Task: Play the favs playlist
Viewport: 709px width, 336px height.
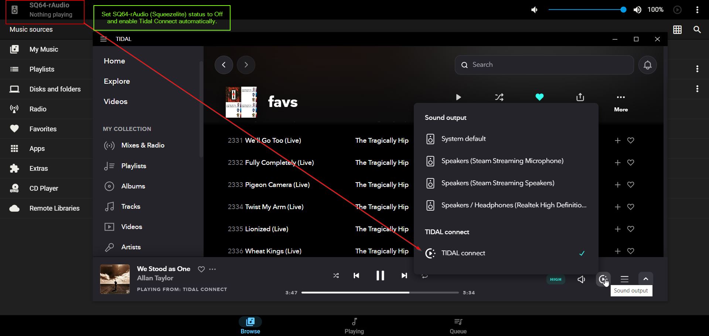Action: [459, 97]
